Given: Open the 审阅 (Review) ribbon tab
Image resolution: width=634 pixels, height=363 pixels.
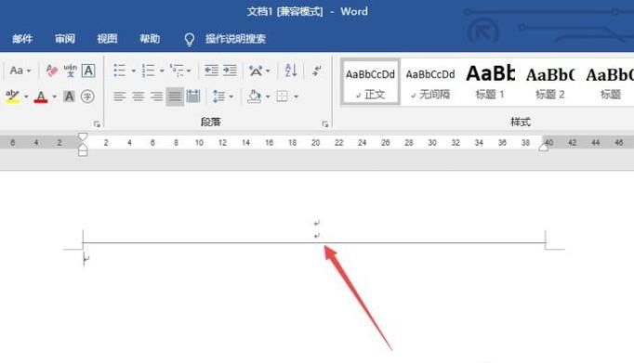Looking at the screenshot, I should (x=65, y=39).
